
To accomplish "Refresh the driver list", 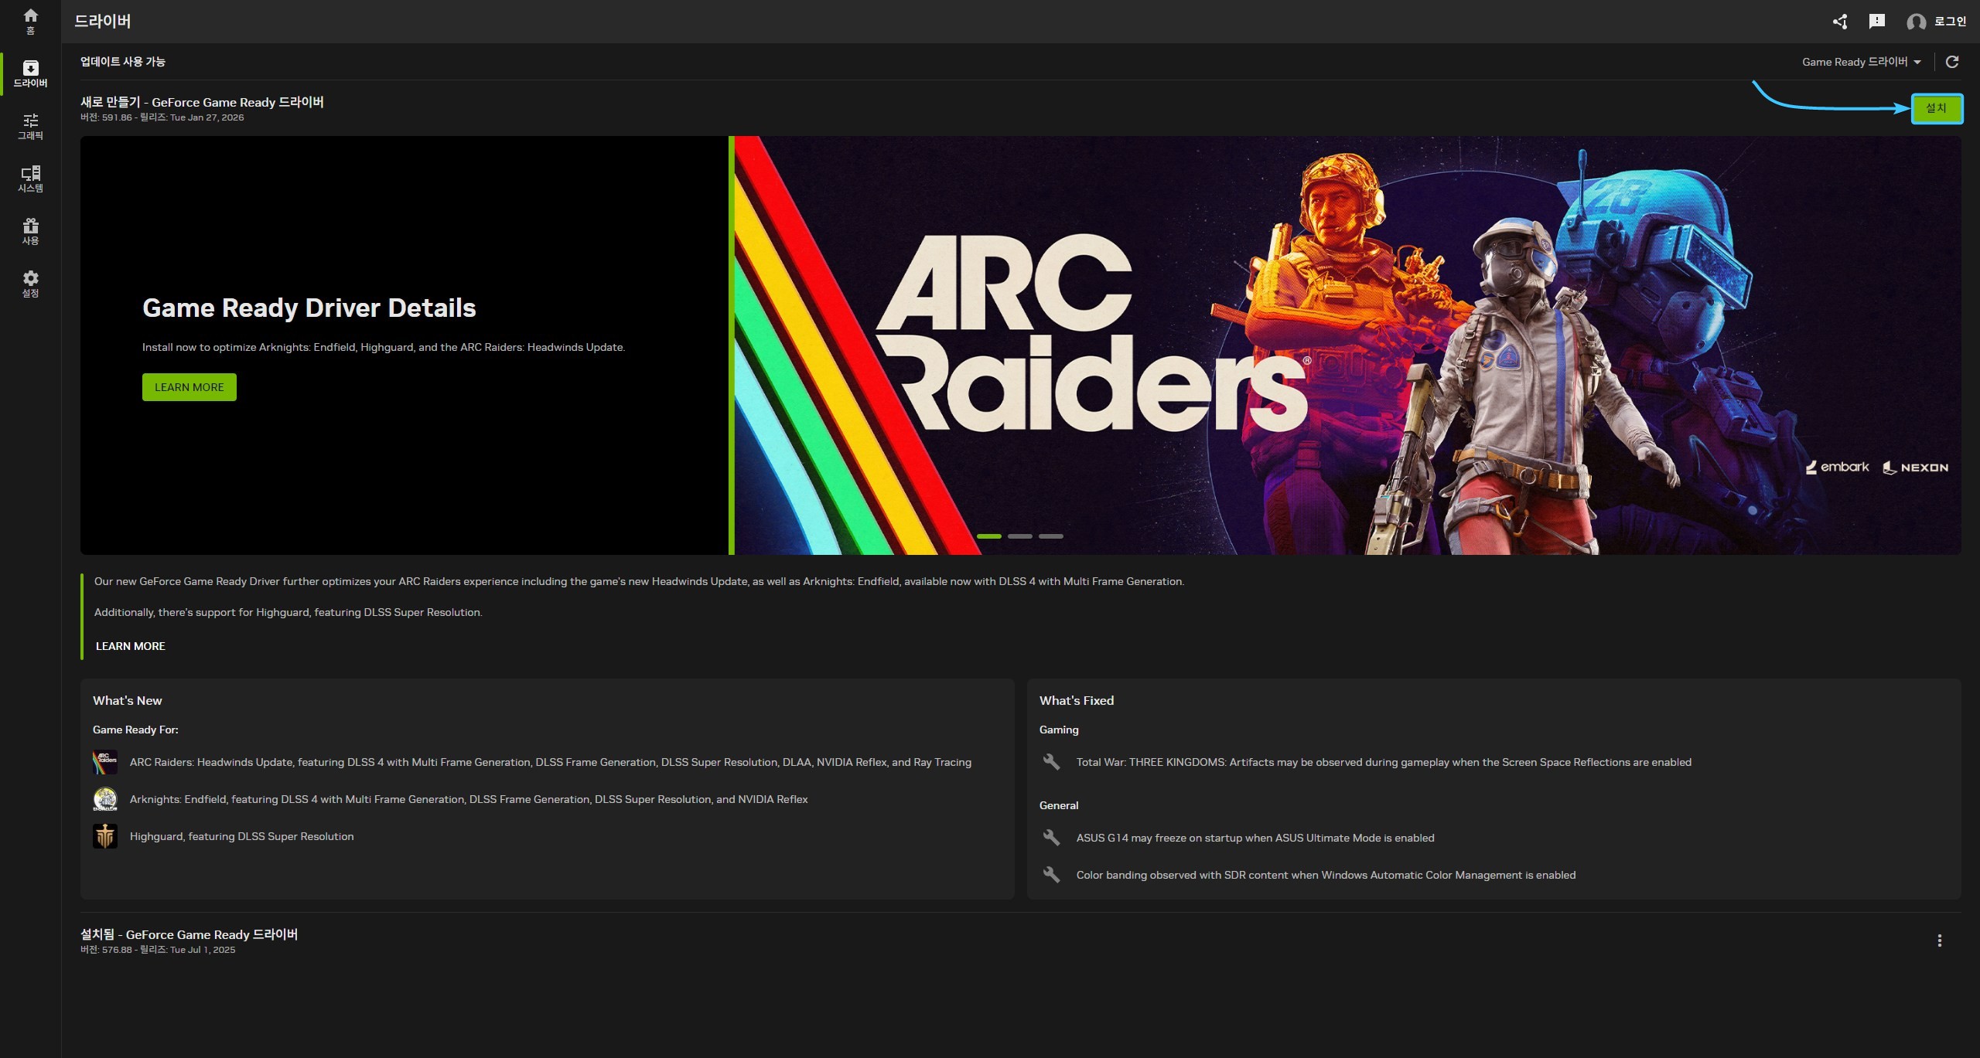I will (1952, 62).
